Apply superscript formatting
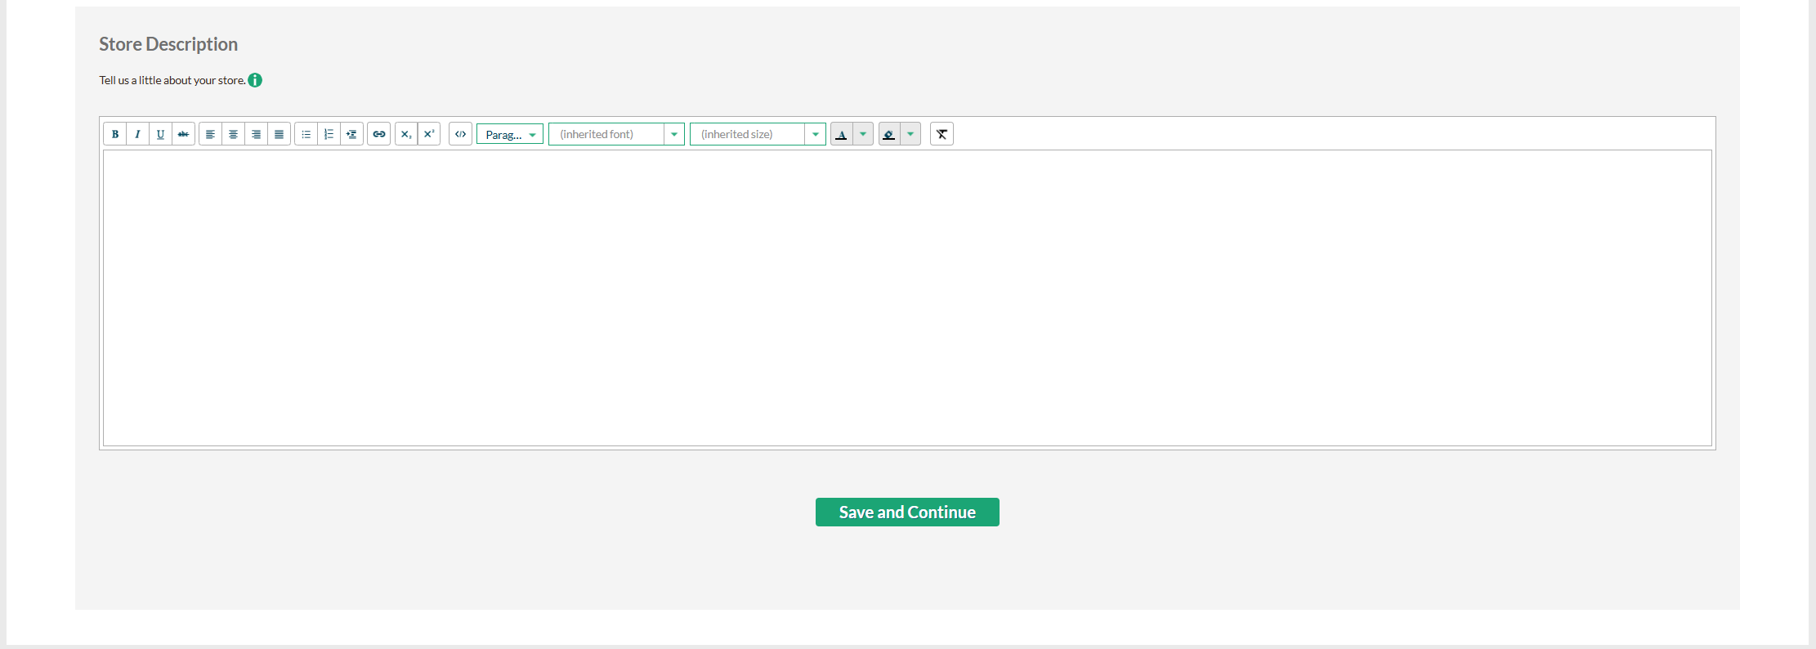This screenshot has height=649, width=1816. click(x=429, y=134)
